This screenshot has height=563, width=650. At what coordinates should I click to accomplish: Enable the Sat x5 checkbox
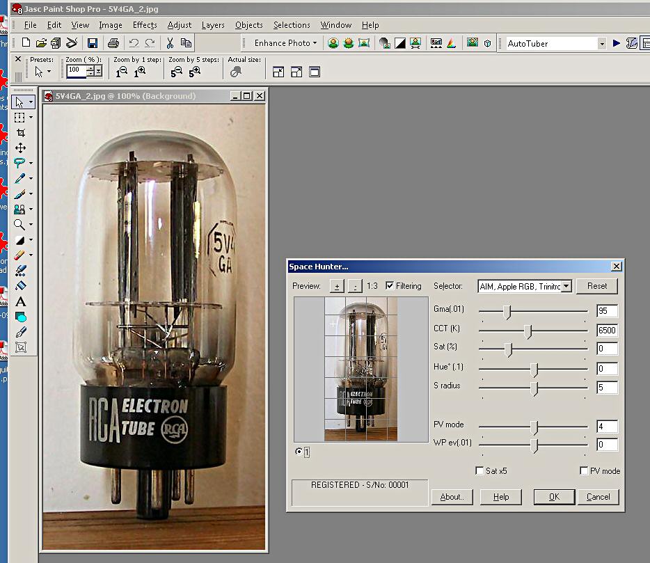479,470
